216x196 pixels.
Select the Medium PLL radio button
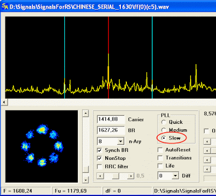point(164,130)
